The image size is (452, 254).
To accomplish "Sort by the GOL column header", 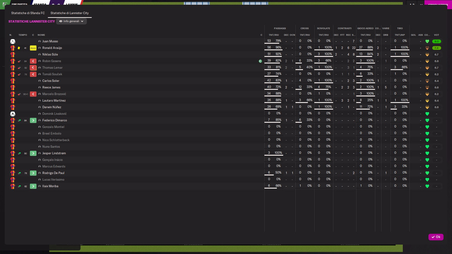I will pos(414,35).
